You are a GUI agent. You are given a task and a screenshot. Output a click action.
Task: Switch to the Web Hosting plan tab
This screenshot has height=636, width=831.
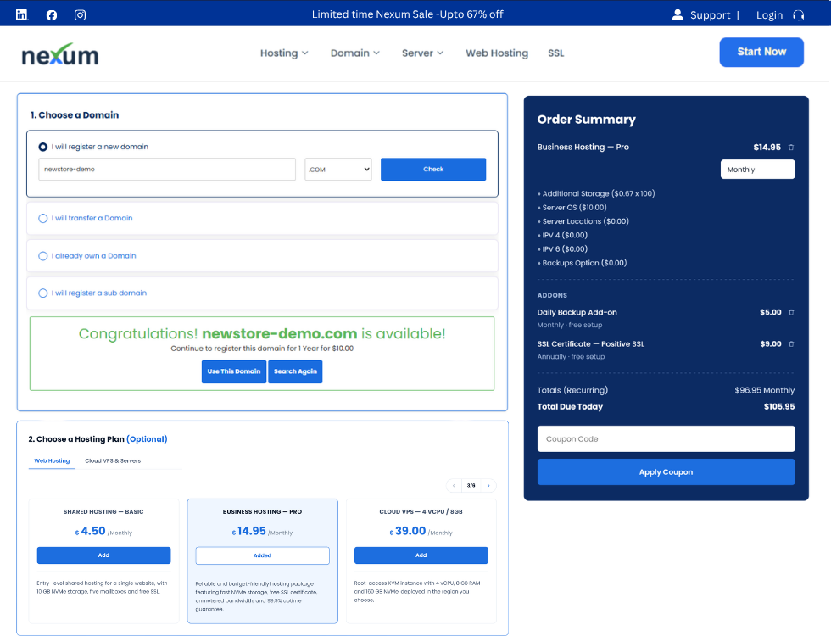click(52, 460)
